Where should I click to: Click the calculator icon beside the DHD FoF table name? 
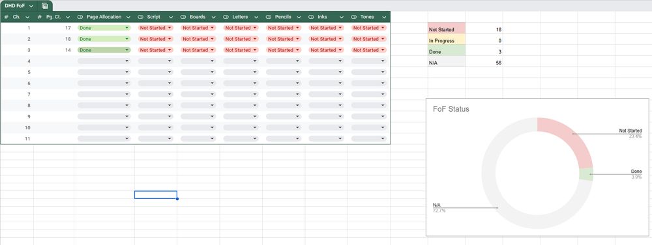click(45, 6)
